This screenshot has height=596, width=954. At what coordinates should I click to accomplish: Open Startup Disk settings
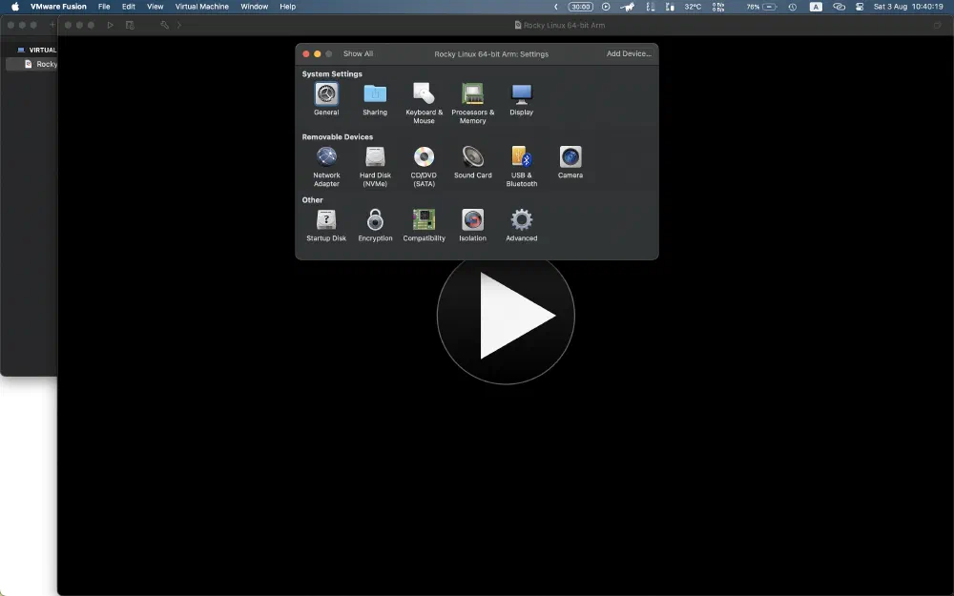point(326,220)
